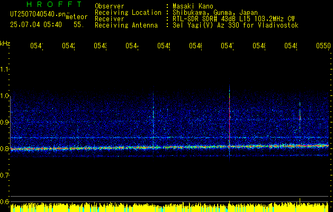Click the 0.6 frequency axis label

(4, 201)
